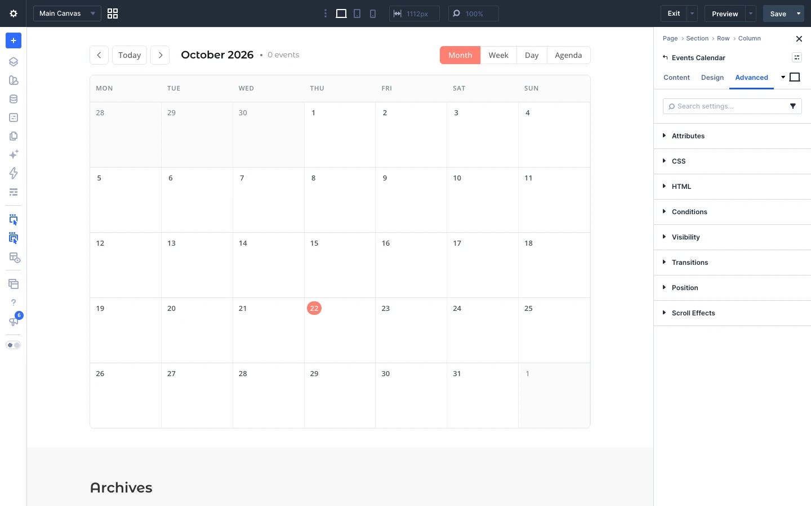The image size is (811, 506).
Task: Toggle the dark mode switch in sidebar
Action: coord(14,345)
